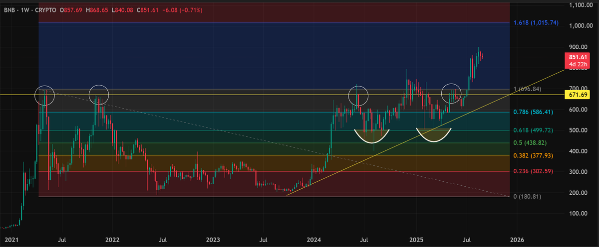Click the 2023 label on time axis
Screen dimensions: 599x247
tap(213, 240)
